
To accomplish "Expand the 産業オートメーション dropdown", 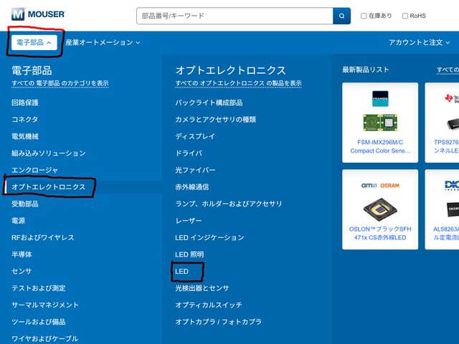I will pos(103,42).
